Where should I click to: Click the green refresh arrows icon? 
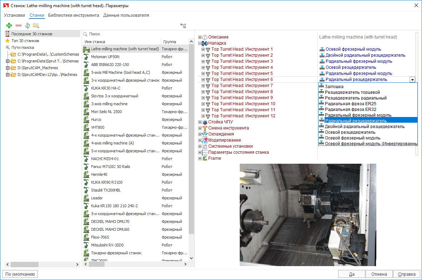point(27,26)
